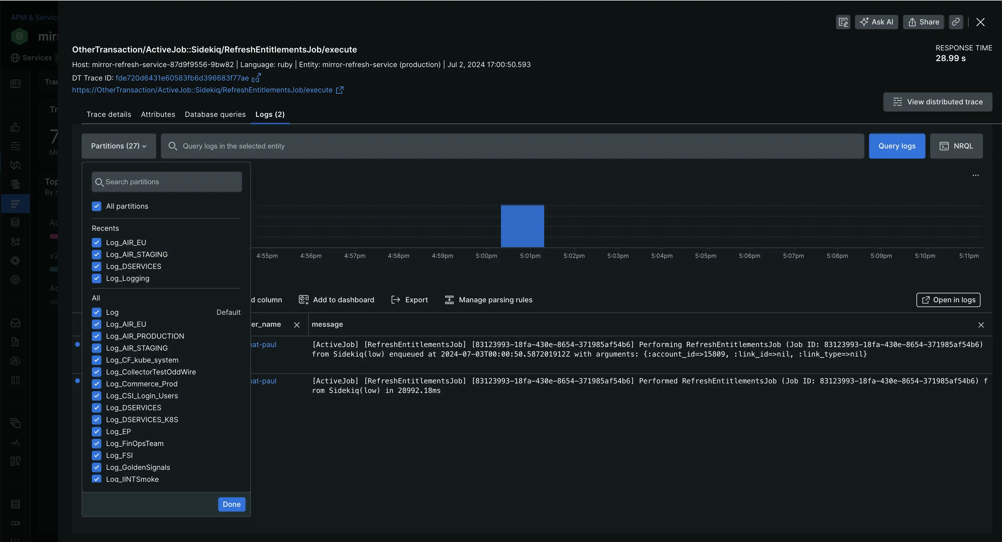Uncheck Log_AIR_EU under Recents

coord(97,242)
